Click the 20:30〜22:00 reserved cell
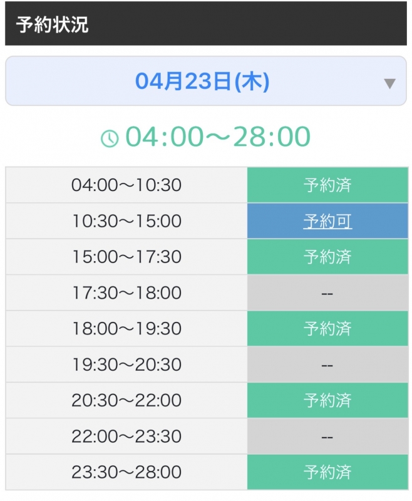The width and height of the screenshot is (412, 501). click(x=328, y=400)
